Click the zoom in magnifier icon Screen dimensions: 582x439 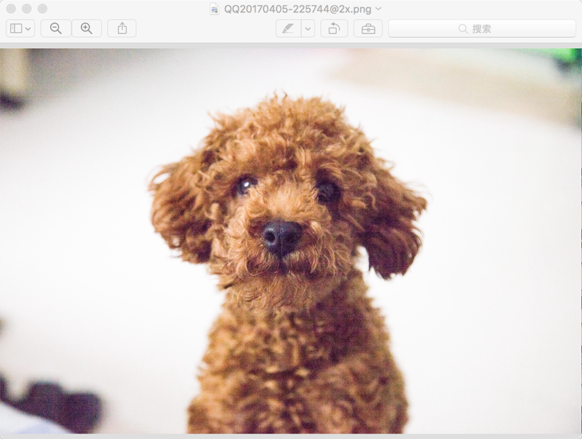point(87,28)
